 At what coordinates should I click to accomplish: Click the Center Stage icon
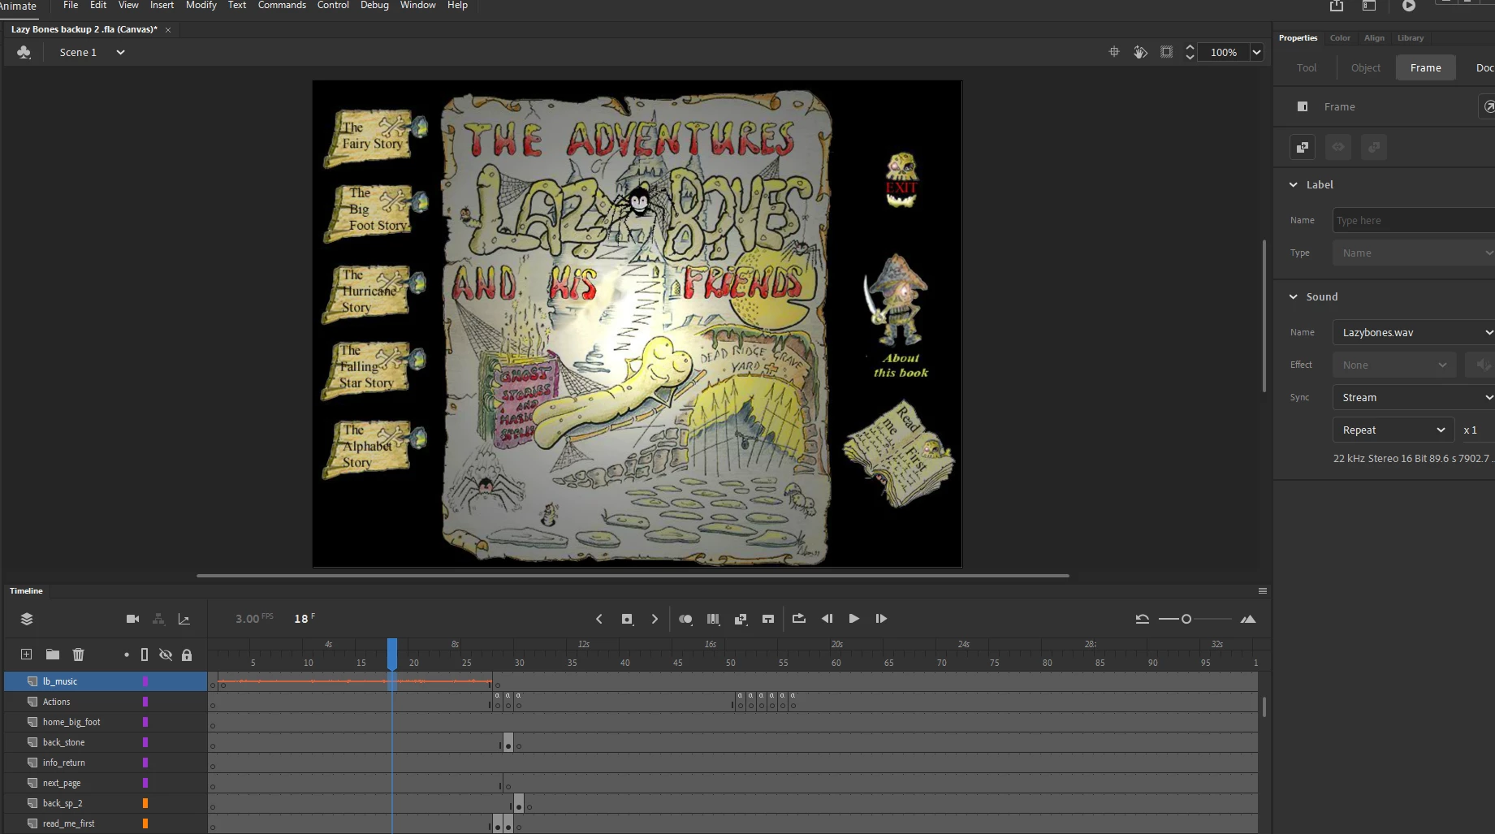click(x=1114, y=52)
